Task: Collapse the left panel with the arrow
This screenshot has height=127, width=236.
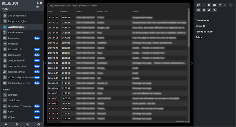Action: coord(46,63)
